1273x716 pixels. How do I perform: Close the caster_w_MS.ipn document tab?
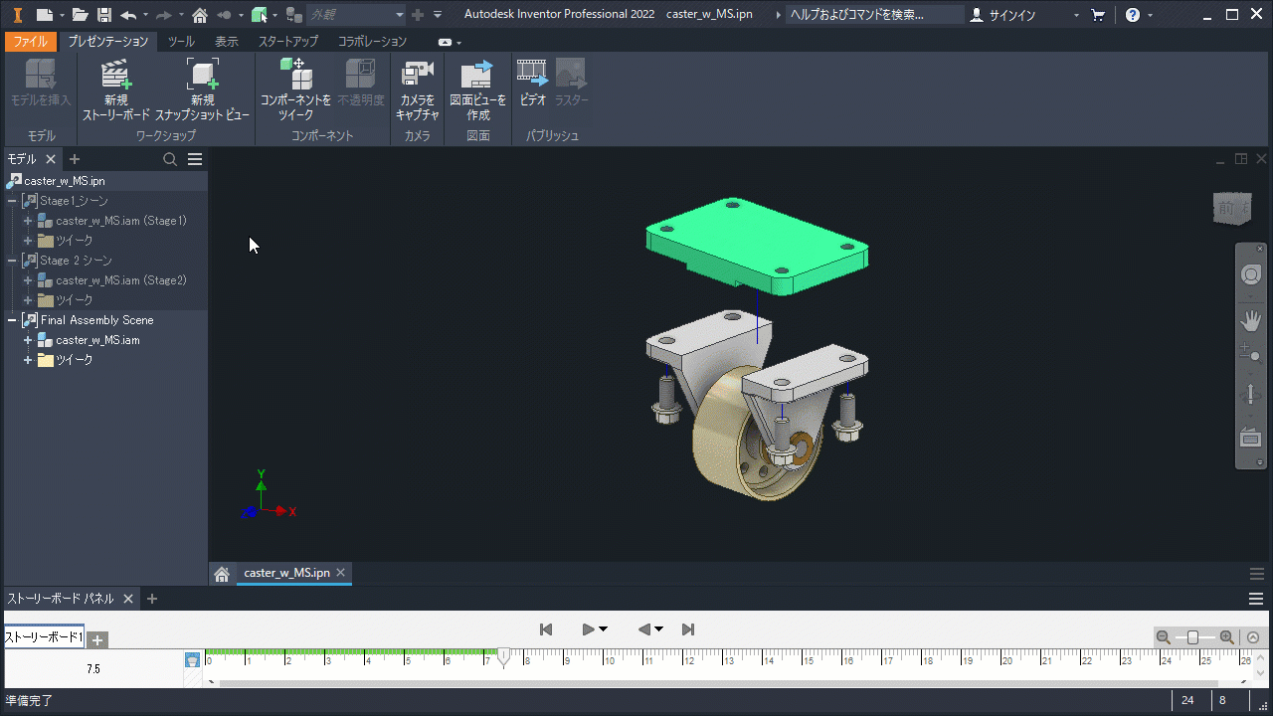340,573
